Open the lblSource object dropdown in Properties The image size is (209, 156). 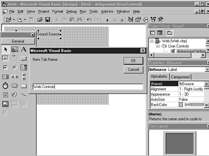click(207, 70)
